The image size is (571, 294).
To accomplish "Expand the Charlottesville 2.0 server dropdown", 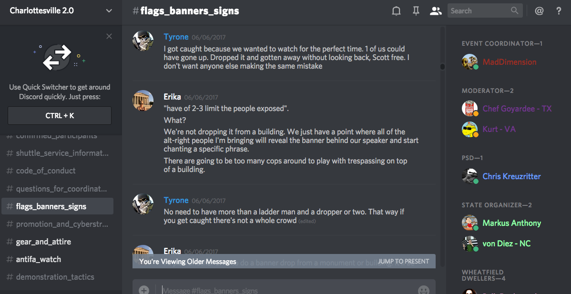I will 109,10.
